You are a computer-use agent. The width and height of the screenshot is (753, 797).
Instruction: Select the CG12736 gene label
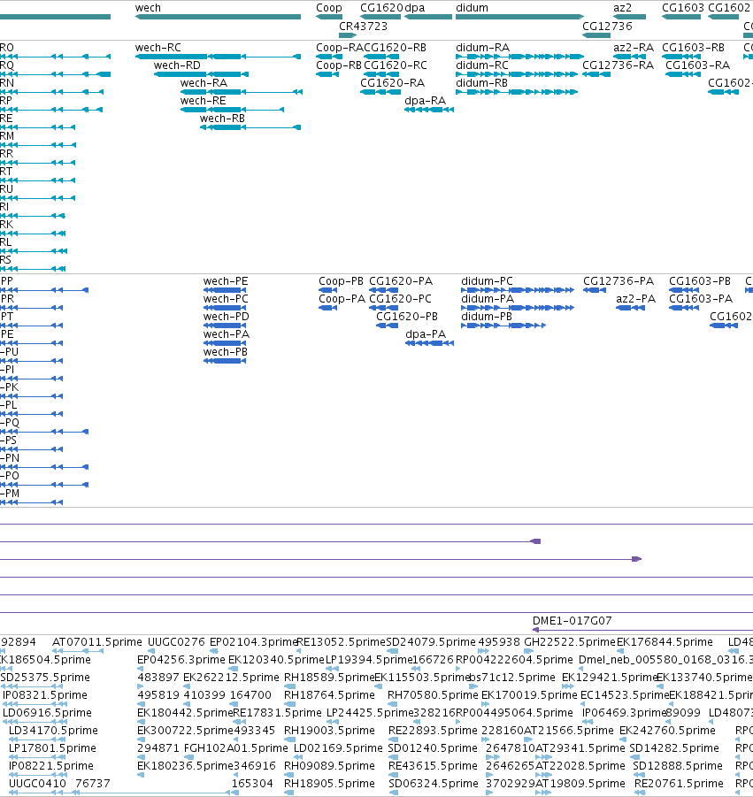(x=607, y=26)
